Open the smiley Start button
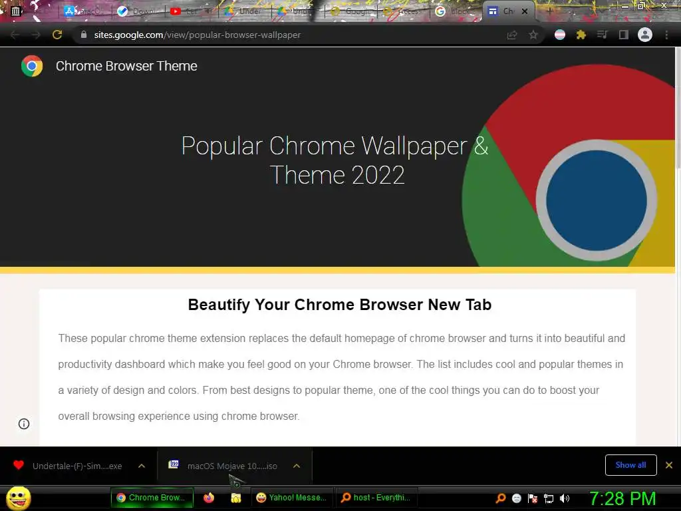The image size is (681, 511). 19,498
